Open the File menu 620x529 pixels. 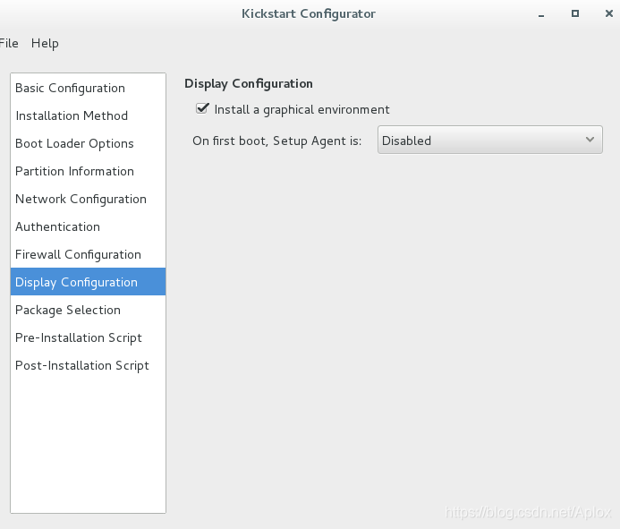(x=8, y=43)
